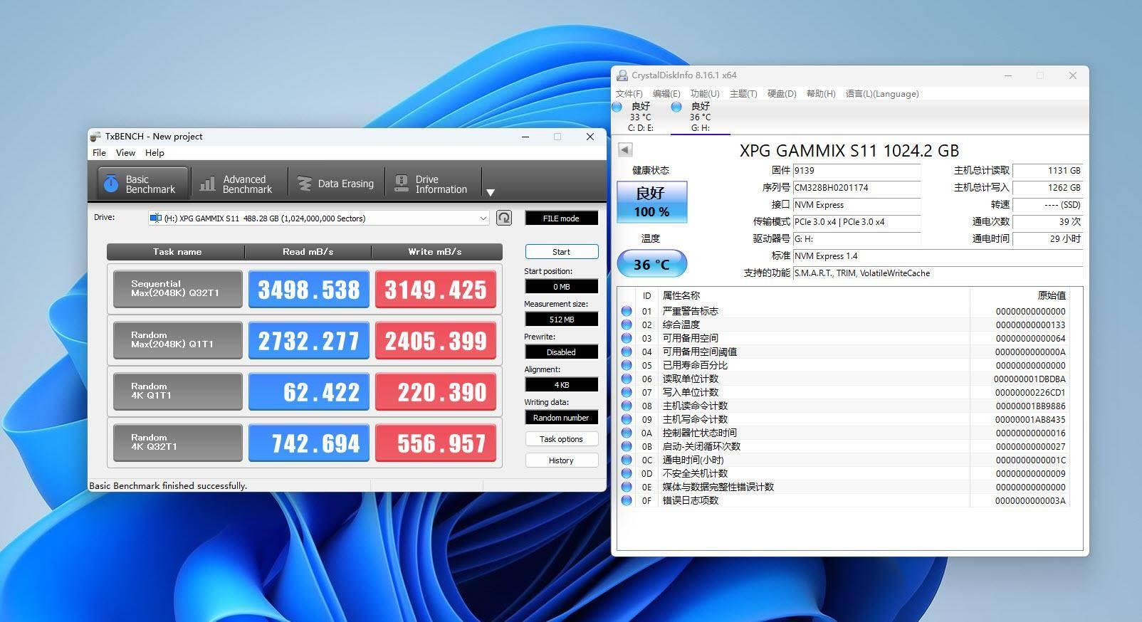Click status icon for attribute 04 可用备用空间阈值
Image resolution: width=1142 pixels, height=622 pixels.
tap(627, 352)
